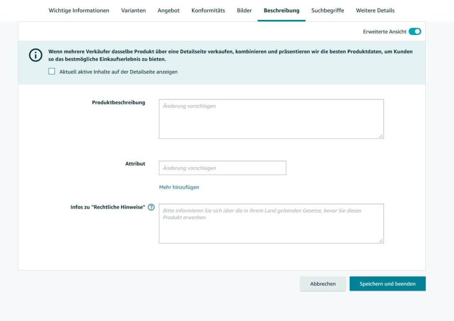Focus the Produktbeschreibung text area
Image resolution: width=454 pixels, height=321 pixels.
(271, 119)
